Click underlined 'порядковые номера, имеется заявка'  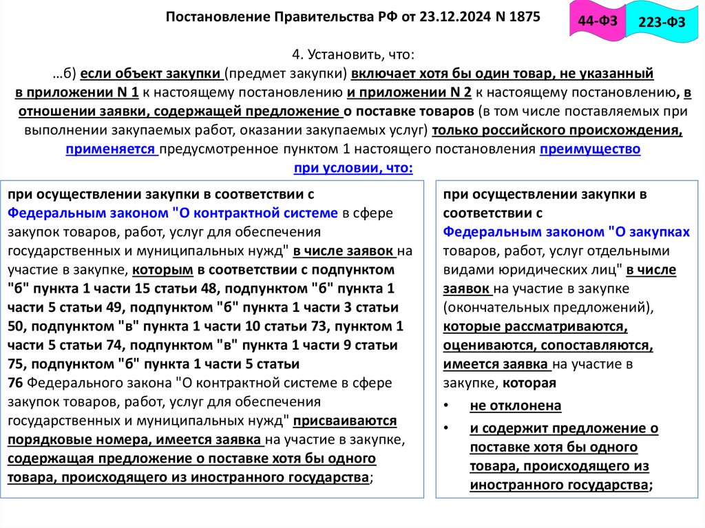134,439
